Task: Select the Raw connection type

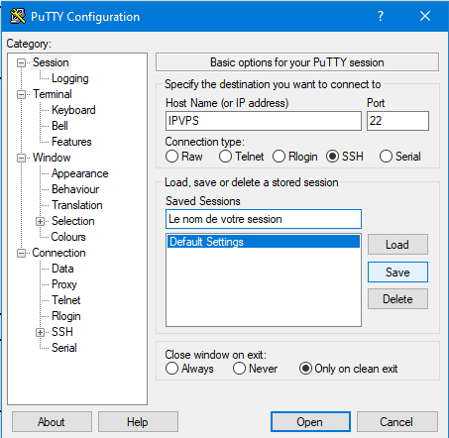Action: (x=171, y=157)
